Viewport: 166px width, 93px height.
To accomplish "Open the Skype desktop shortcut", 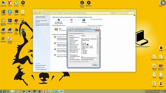I will [10, 12].
